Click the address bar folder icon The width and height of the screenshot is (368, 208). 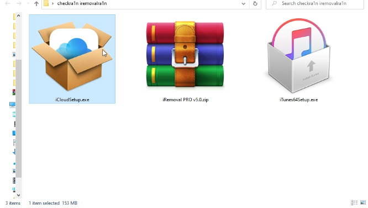point(46,3)
